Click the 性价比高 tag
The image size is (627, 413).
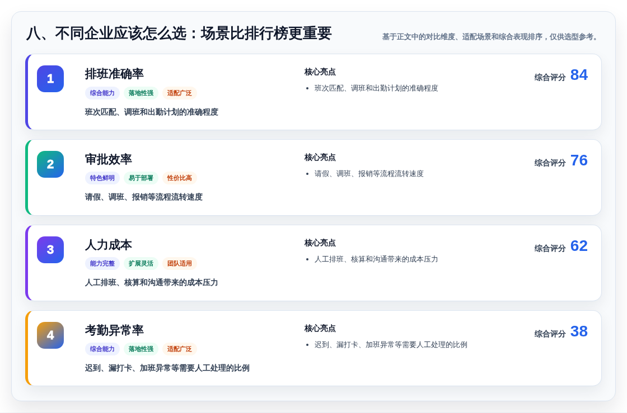click(180, 178)
